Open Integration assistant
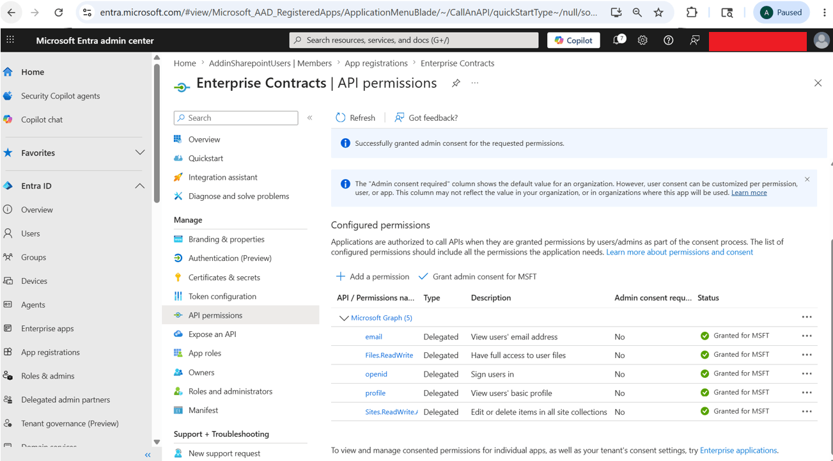 [x=222, y=177]
